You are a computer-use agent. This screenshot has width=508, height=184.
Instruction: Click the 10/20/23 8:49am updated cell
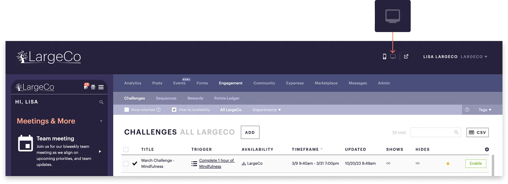(360, 163)
